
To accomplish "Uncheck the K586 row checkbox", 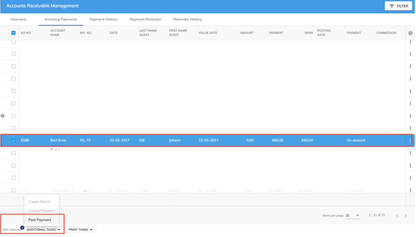I will click(13, 140).
